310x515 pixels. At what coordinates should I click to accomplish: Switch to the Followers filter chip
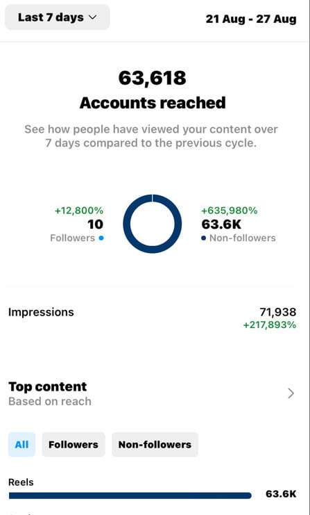(x=74, y=444)
